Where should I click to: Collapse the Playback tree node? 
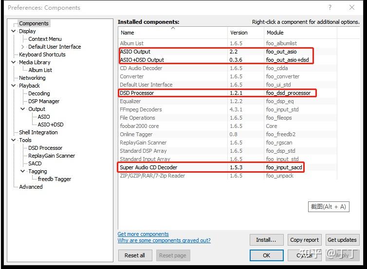click(14, 86)
